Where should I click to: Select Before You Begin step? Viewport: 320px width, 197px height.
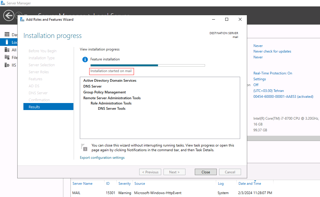point(42,51)
